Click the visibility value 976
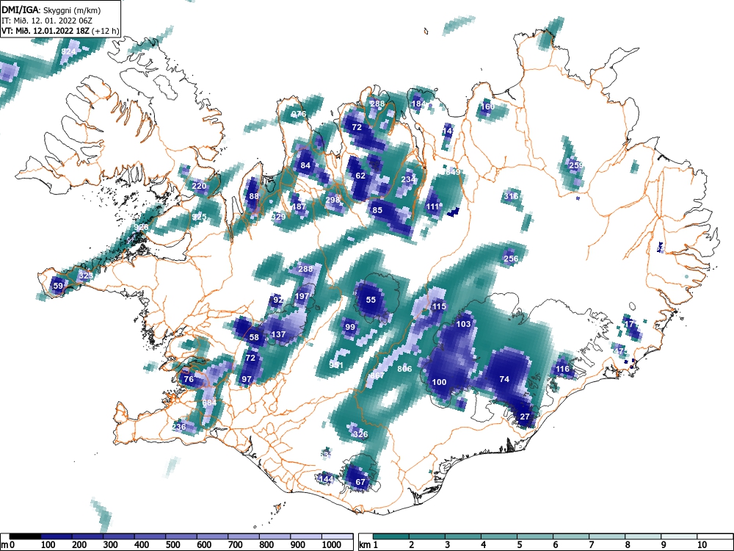 click(x=299, y=114)
